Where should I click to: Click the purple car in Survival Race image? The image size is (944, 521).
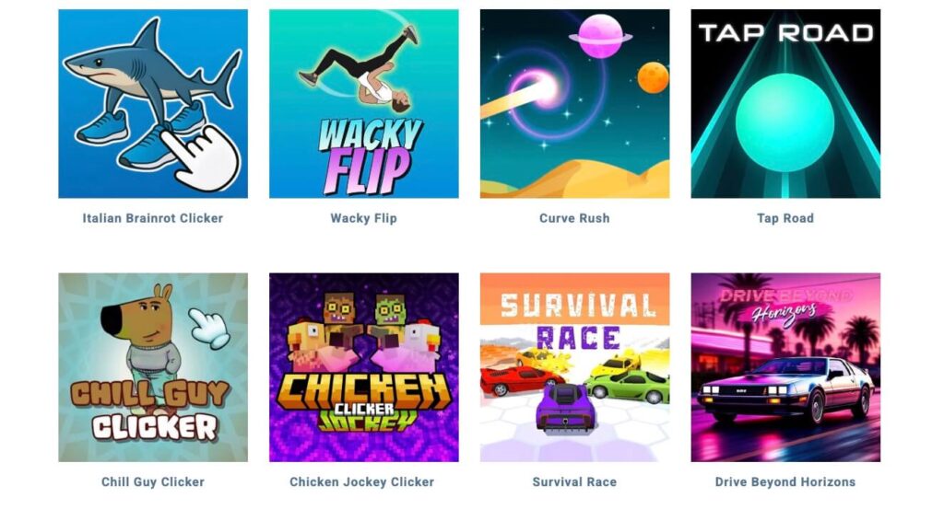[x=565, y=407]
